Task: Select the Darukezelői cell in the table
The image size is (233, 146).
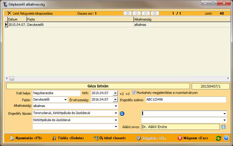Action: pyautogui.click(x=80, y=25)
